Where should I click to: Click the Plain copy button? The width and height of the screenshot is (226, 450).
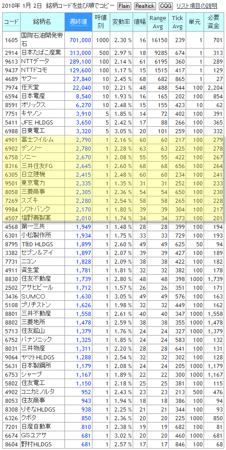[x=124, y=6]
